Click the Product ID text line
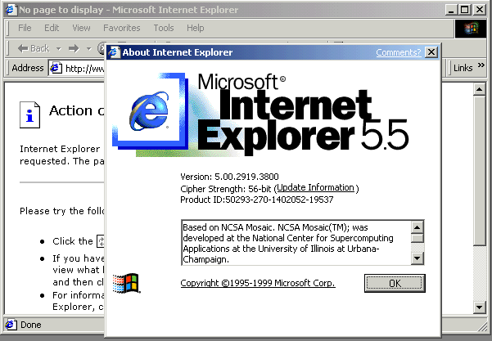 [x=257, y=200]
